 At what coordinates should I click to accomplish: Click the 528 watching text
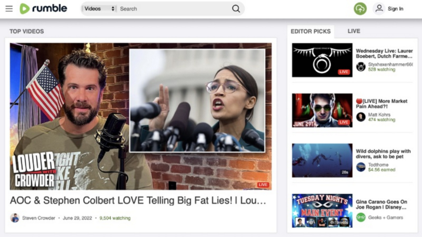pos(382,70)
